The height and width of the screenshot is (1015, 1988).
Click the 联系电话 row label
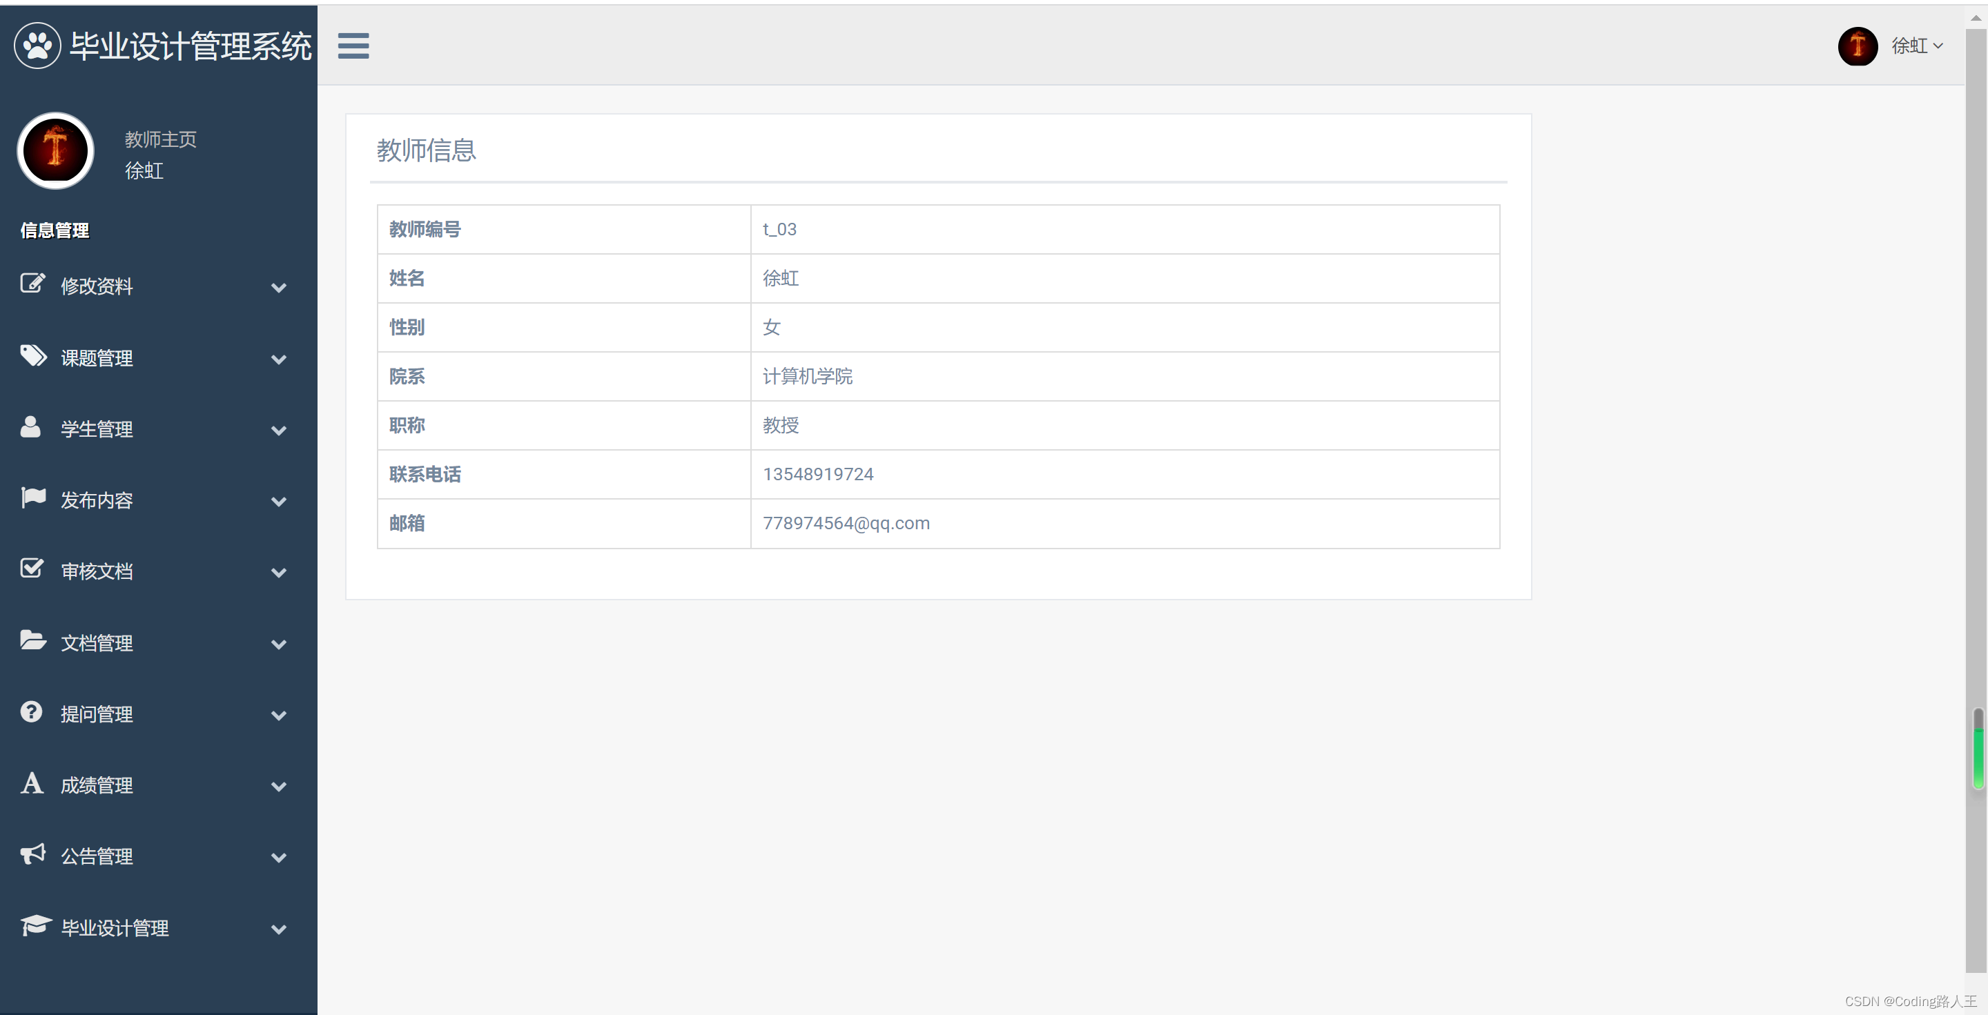point(425,474)
